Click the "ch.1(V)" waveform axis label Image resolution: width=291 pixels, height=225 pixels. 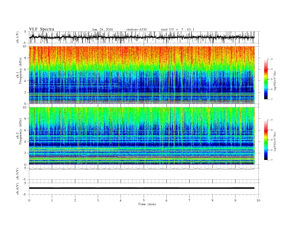[18, 37]
